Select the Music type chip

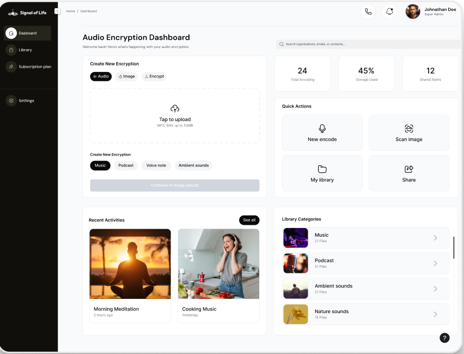pos(100,165)
